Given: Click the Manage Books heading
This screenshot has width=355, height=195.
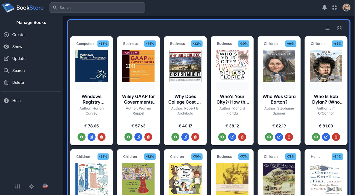Looking at the screenshot, I should 31,22.
